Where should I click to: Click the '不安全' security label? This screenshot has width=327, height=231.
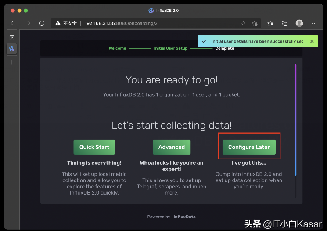point(70,23)
